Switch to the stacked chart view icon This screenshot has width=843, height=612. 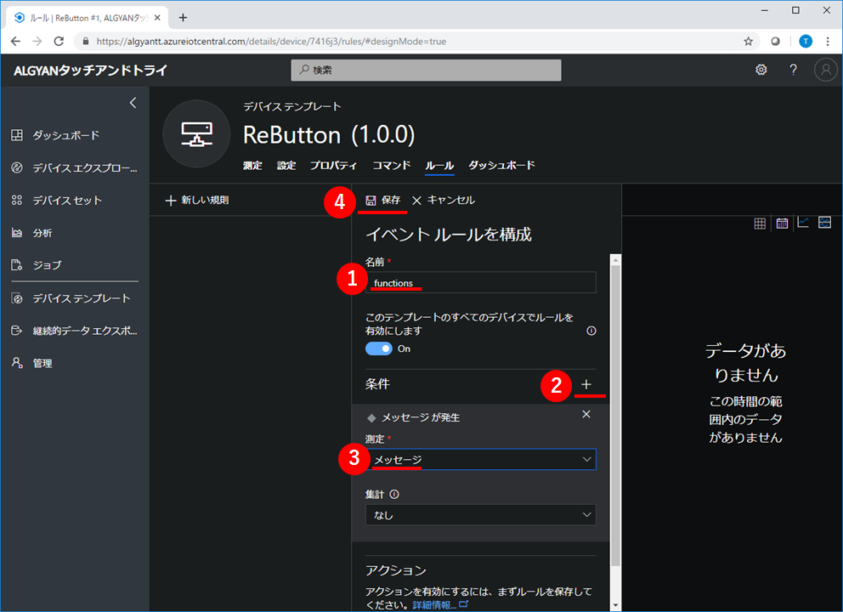point(824,222)
